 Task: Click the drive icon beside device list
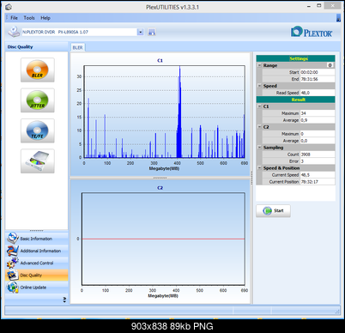14,32
